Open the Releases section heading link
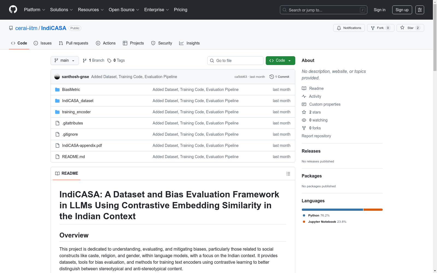The image size is (437, 273). tap(311, 151)
